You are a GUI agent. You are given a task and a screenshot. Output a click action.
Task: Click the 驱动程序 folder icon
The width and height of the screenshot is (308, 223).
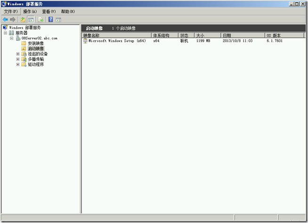(24, 64)
